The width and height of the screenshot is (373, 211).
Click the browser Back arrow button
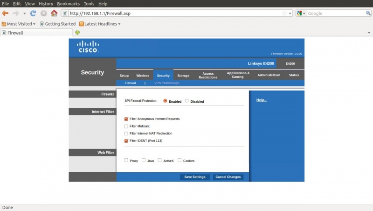point(6,14)
